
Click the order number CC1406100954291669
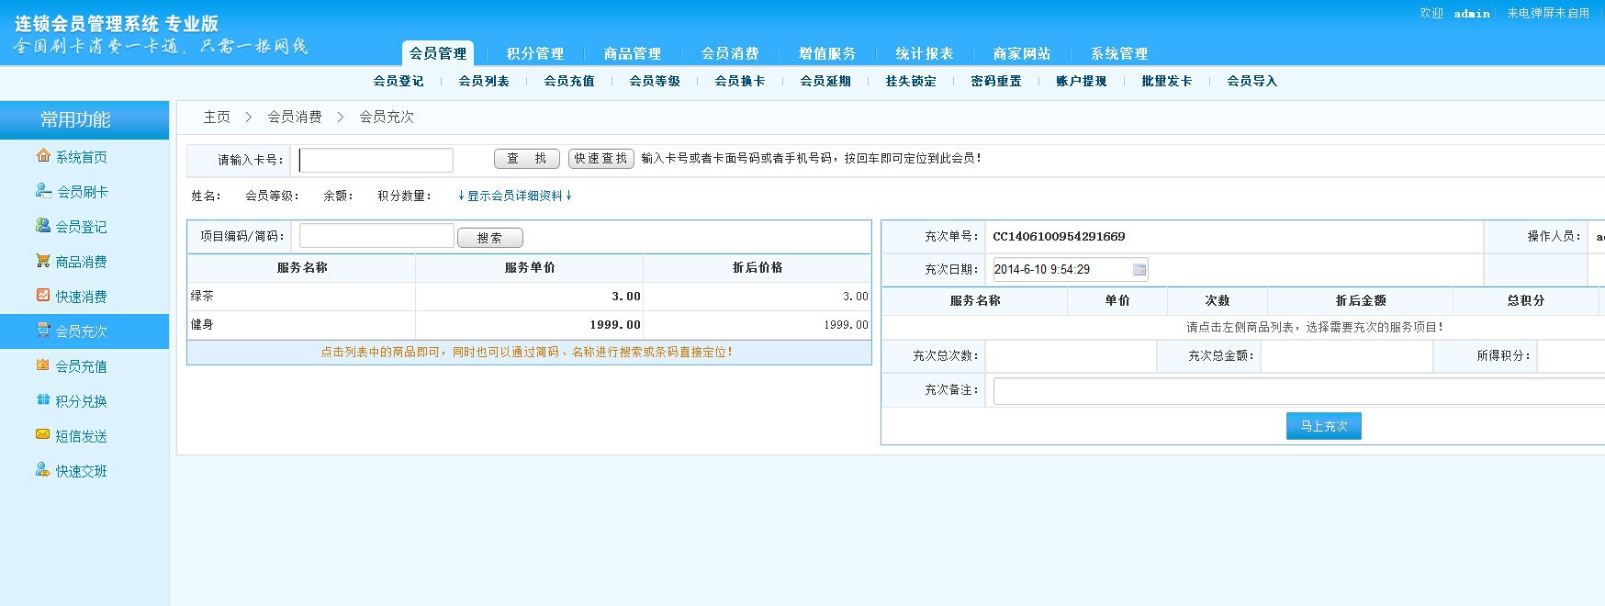click(1059, 237)
